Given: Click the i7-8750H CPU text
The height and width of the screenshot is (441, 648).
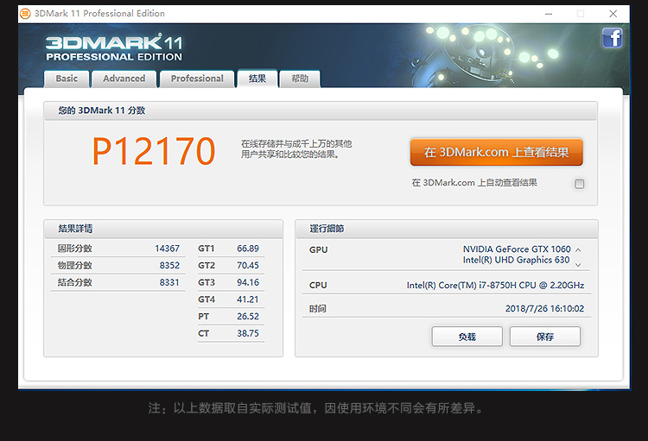Looking at the screenshot, I should click(496, 286).
